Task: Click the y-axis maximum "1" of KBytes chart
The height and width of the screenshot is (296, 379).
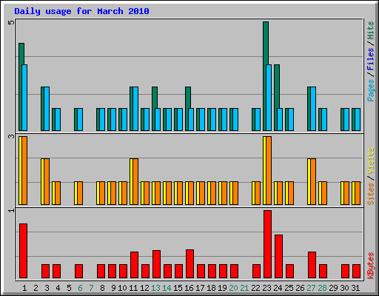Action: coord(11,210)
